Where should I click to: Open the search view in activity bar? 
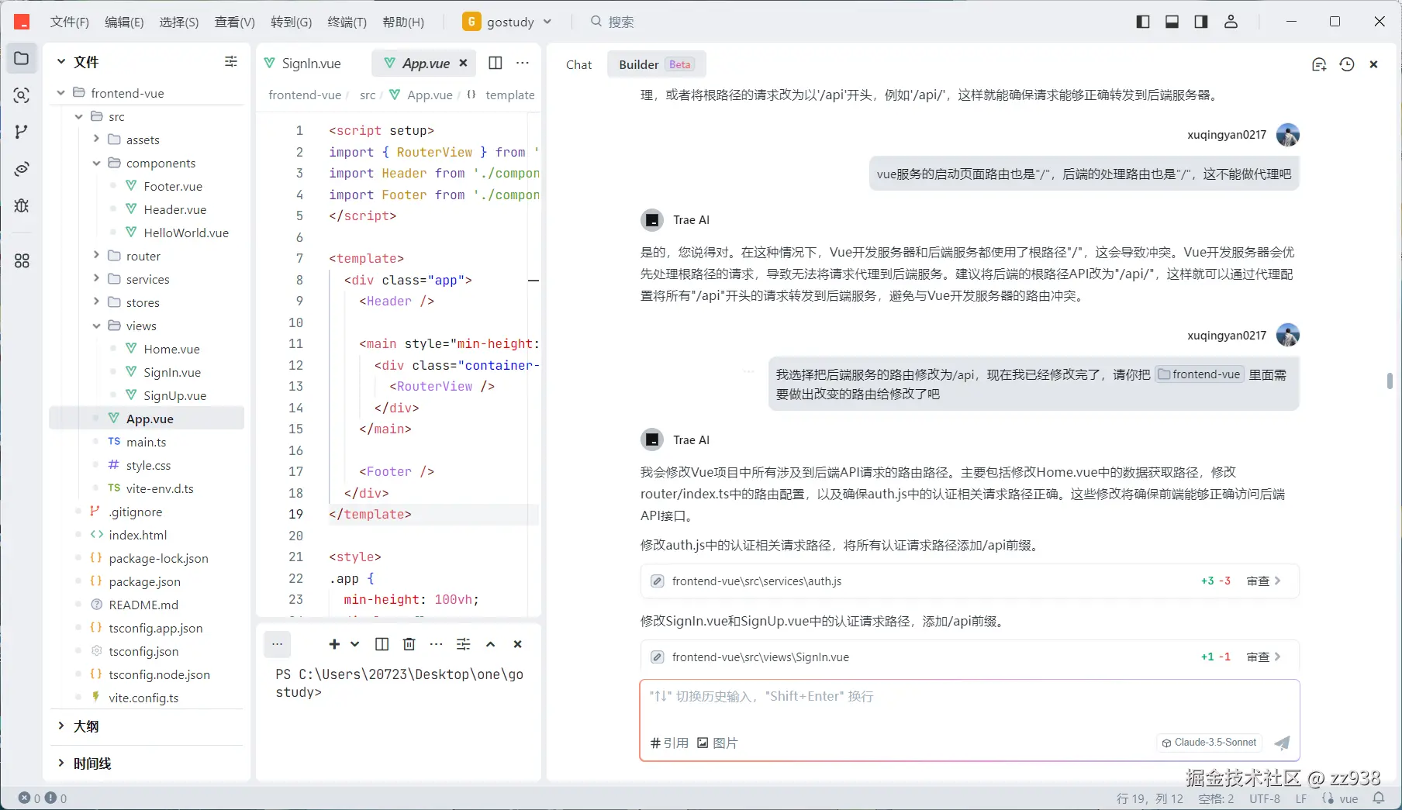click(x=22, y=95)
